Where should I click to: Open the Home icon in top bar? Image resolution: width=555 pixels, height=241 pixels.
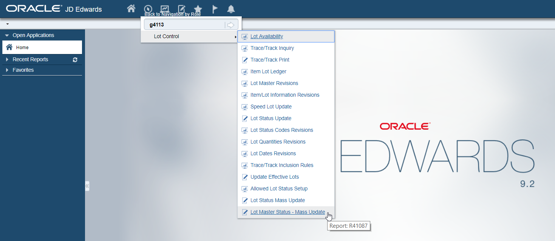coord(131,9)
